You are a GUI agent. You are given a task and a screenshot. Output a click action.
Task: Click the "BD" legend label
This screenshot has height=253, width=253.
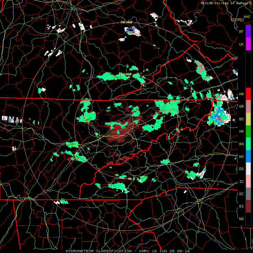pyautogui.click(x=241, y=119)
